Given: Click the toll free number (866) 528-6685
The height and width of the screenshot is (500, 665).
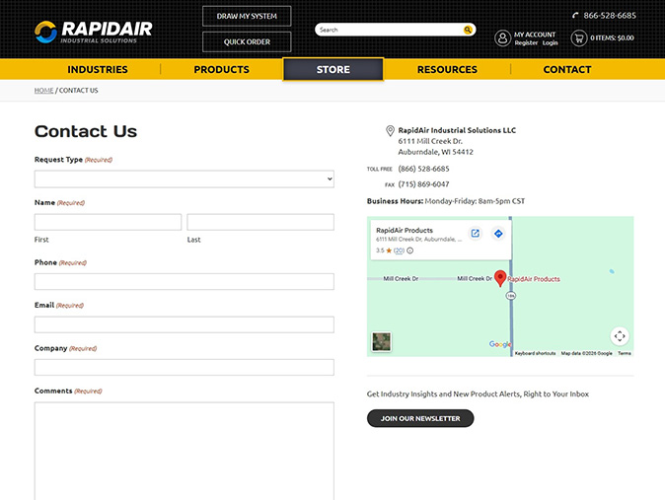Looking at the screenshot, I should (423, 169).
